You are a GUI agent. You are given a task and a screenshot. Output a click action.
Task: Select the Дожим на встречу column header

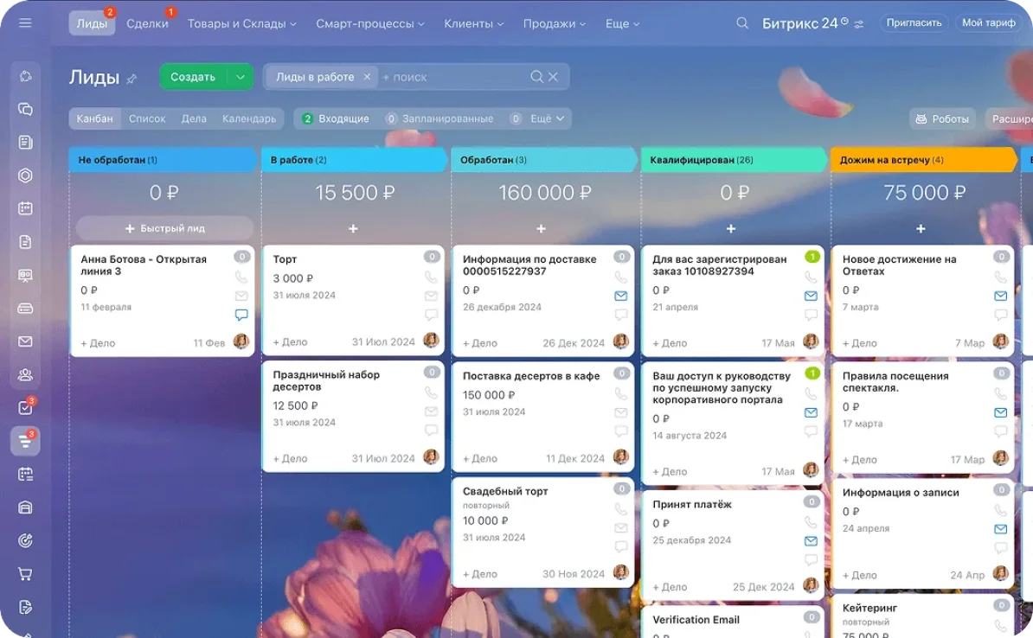[924, 160]
